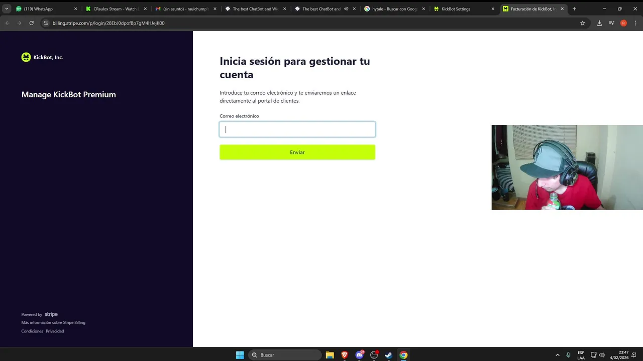This screenshot has width=643, height=361.
Task: Bookmark this page with the star icon
Action: pyautogui.click(x=583, y=23)
